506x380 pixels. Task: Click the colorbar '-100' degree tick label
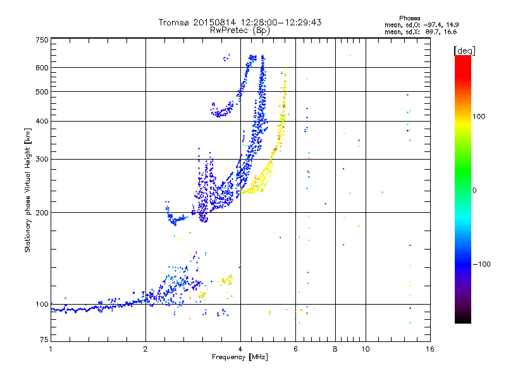[481, 264]
